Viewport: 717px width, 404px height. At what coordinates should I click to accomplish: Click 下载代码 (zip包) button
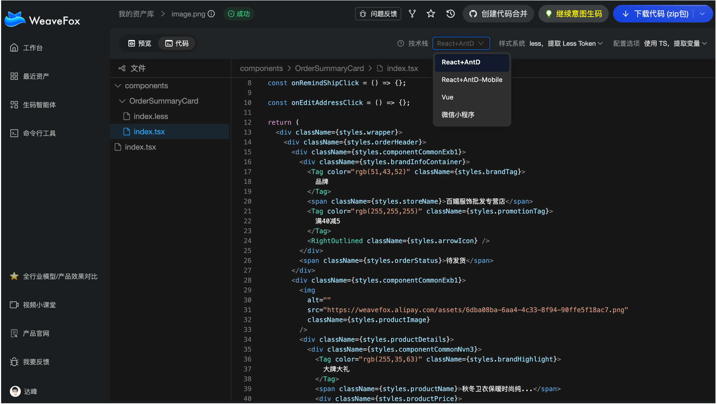click(656, 14)
